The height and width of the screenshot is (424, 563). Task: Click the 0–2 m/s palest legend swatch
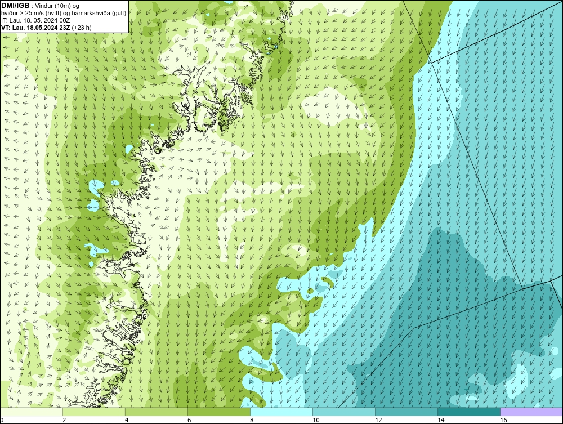click(x=32, y=412)
